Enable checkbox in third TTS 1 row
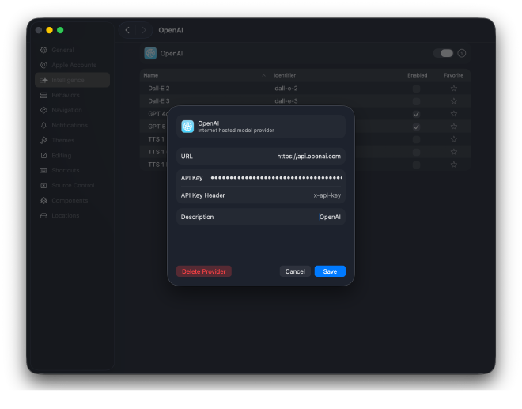Screen dimensions: 522x409 [416, 165]
